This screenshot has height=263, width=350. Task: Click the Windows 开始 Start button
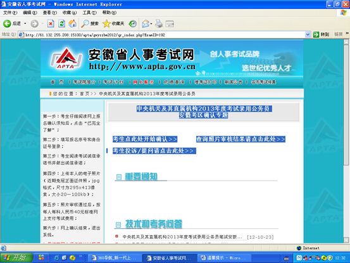coord(16,258)
